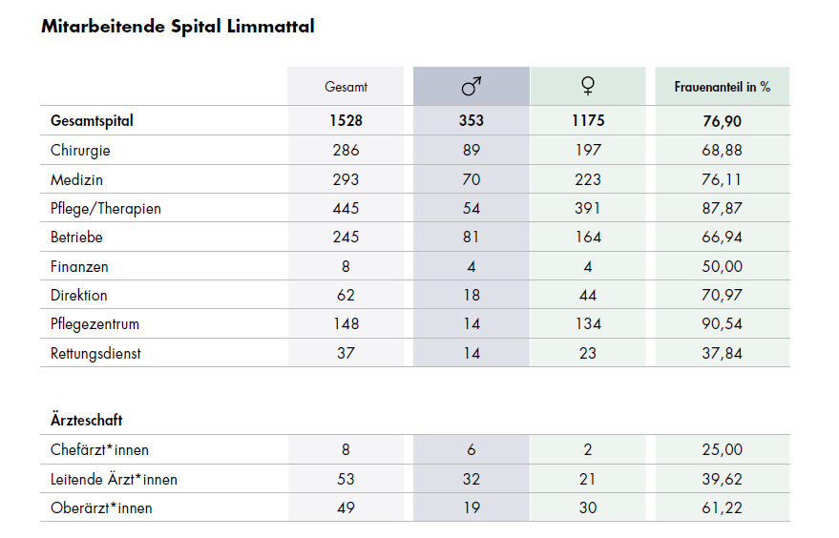This screenshot has width=839, height=538.
Task: Click the female symbol column header
Action: (x=587, y=87)
